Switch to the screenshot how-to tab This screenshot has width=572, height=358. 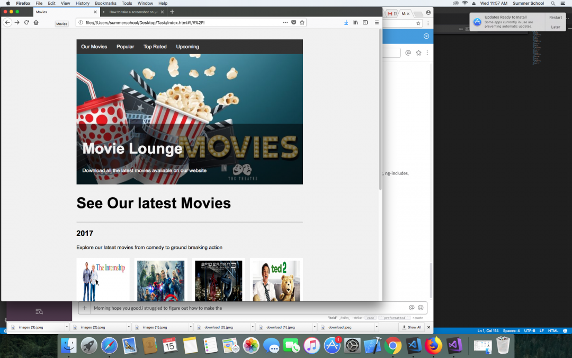pyautogui.click(x=132, y=12)
